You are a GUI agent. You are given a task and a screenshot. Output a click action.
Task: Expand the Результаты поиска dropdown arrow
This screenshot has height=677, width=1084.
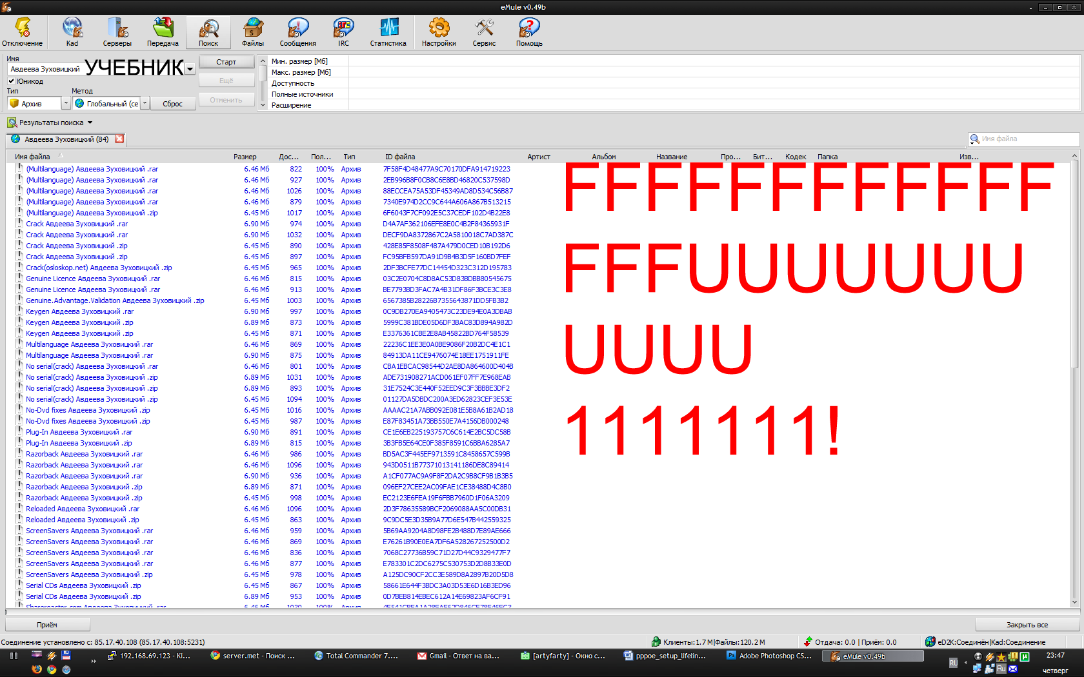click(90, 123)
